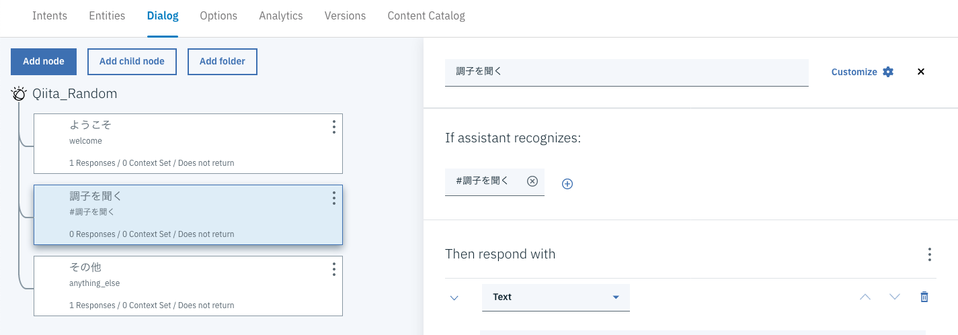Open the three-dot menu on the ようこそ node
This screenshot has height=335, width=958.
coord(334,127)
